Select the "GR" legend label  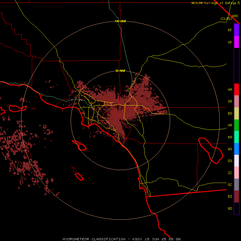coord(230,101)
